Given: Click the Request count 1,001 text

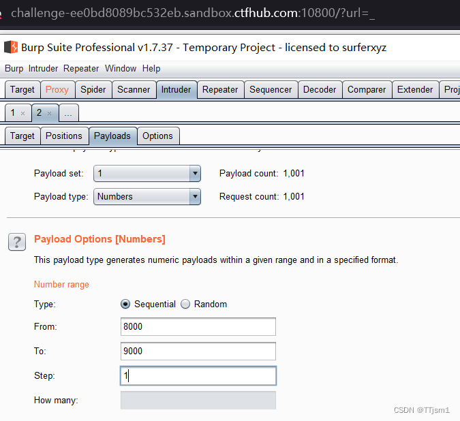Looking at the screenshot, I should pos(262,196).
